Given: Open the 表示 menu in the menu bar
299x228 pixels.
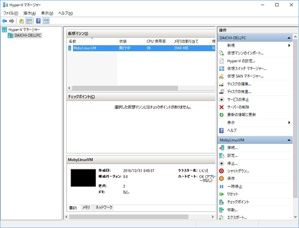Looking at the screenshot, I should click(47, 13).
